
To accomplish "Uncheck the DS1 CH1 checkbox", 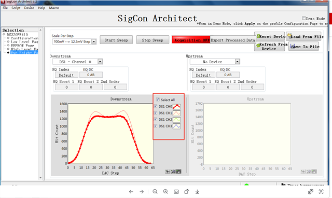I will [x=156, y=113].
